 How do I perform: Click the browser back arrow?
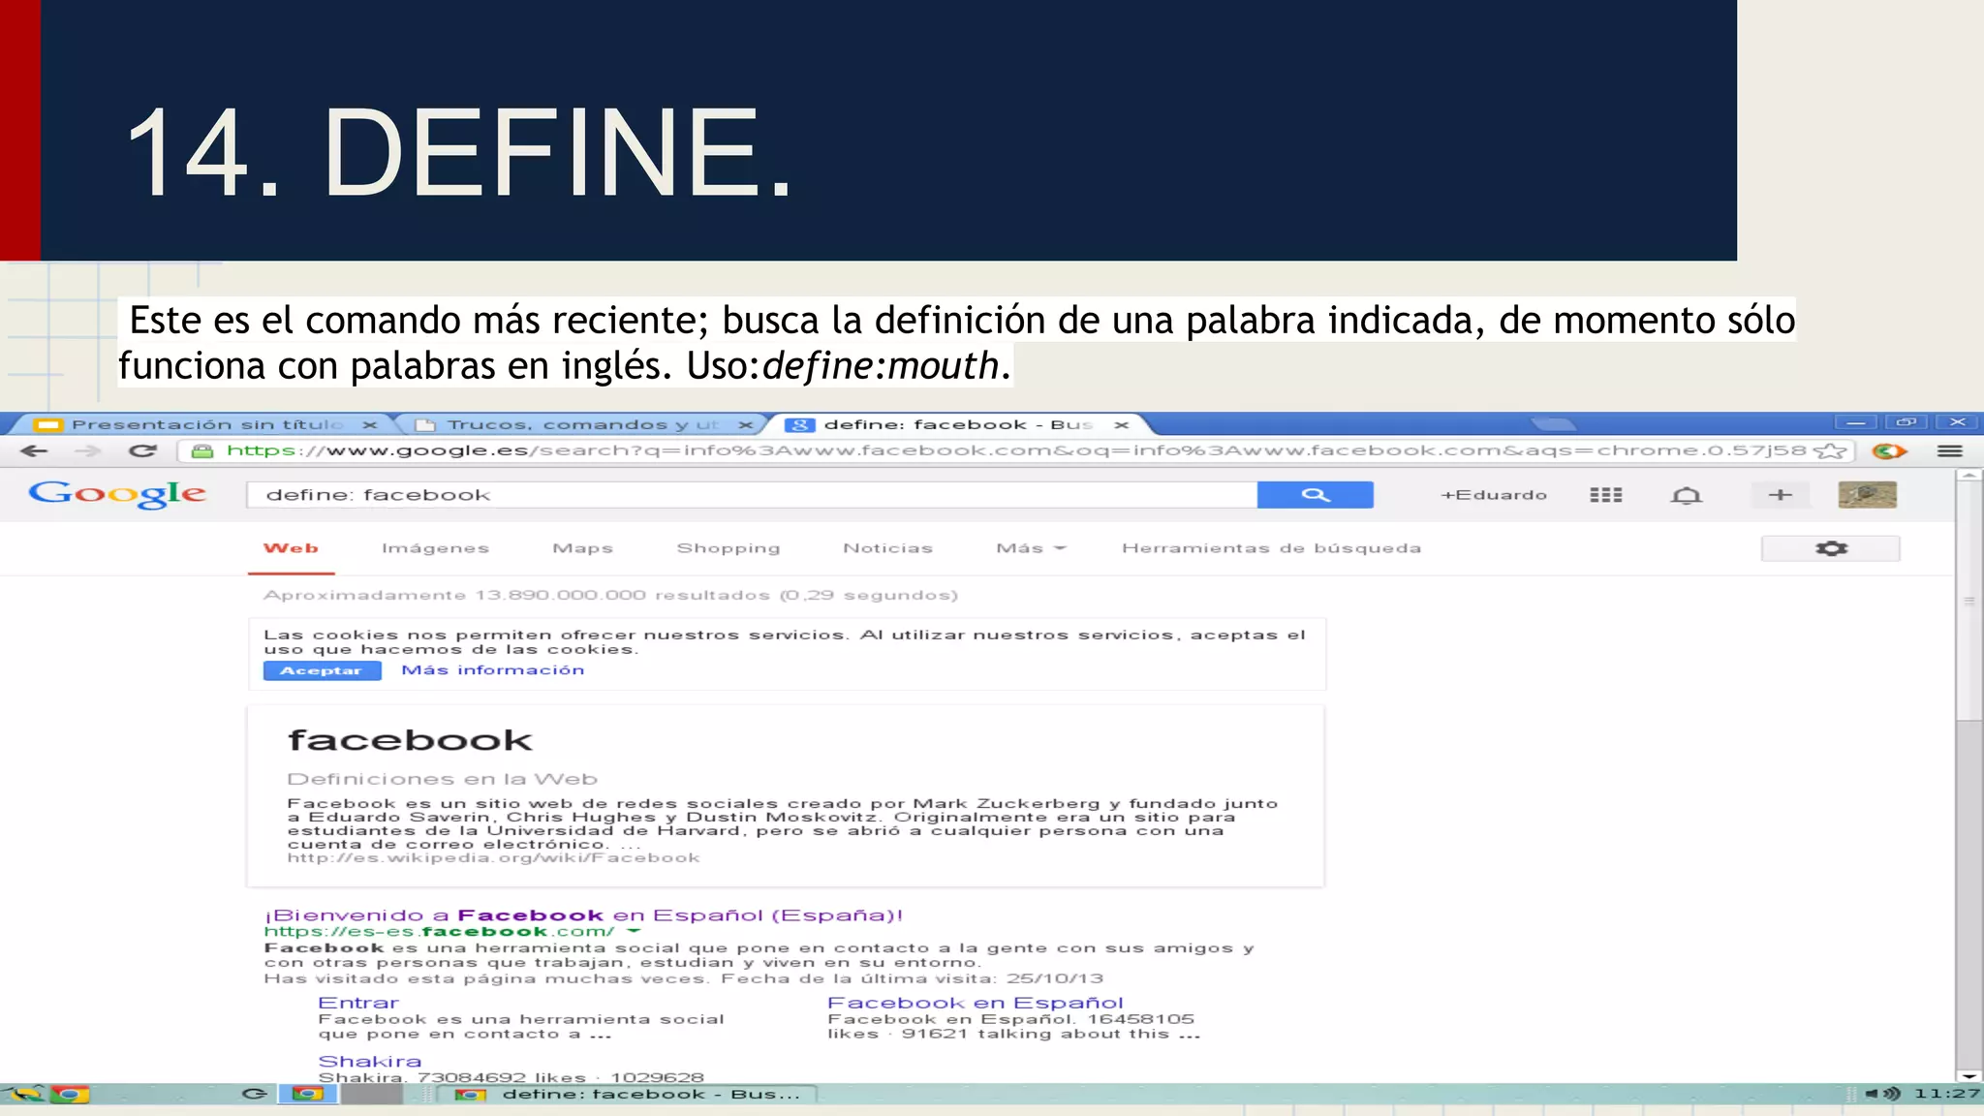(x=35, y=451)
